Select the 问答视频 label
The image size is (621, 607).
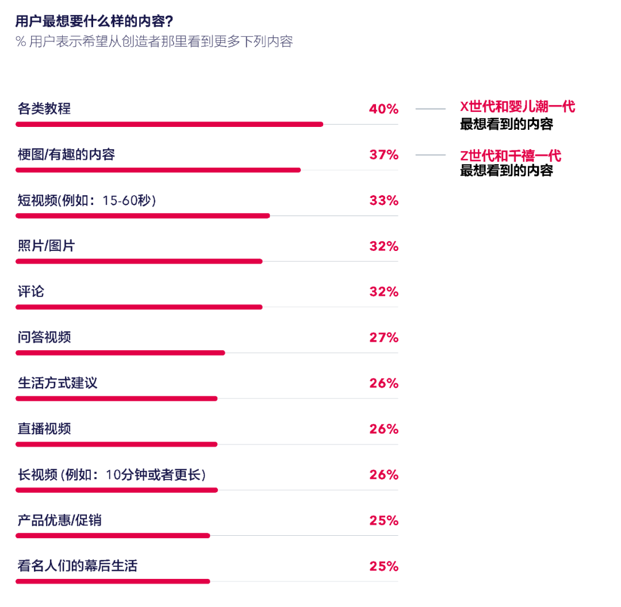(44, 337)
